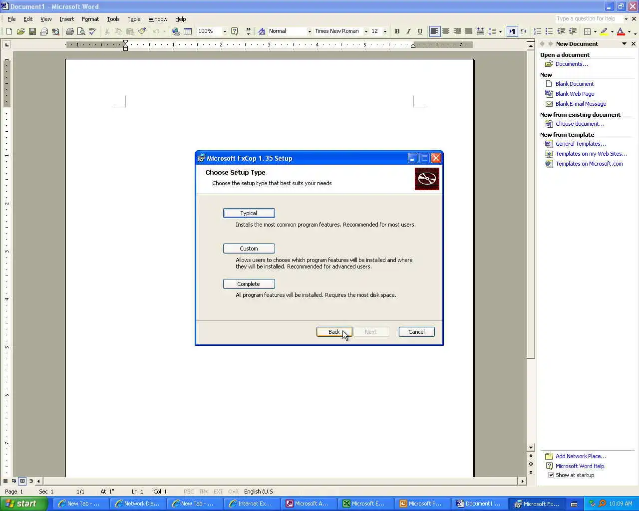Open the Format menu

pos(90,19)
